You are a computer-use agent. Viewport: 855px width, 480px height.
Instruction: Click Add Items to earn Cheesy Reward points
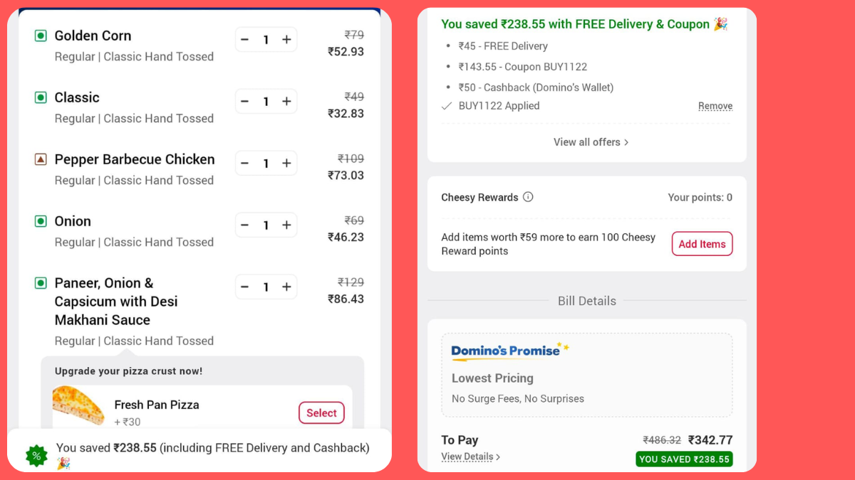point(702,243)
